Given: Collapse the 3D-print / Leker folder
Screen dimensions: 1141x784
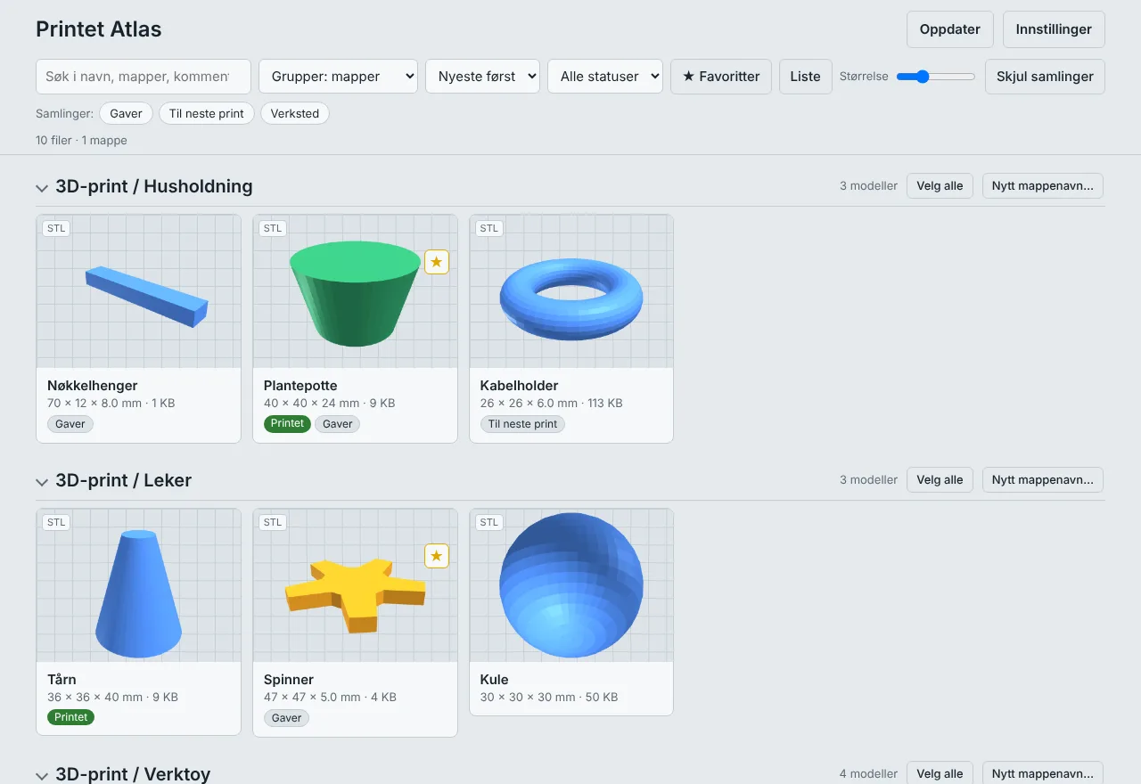Looking at the screenshot, I should 41,481.
